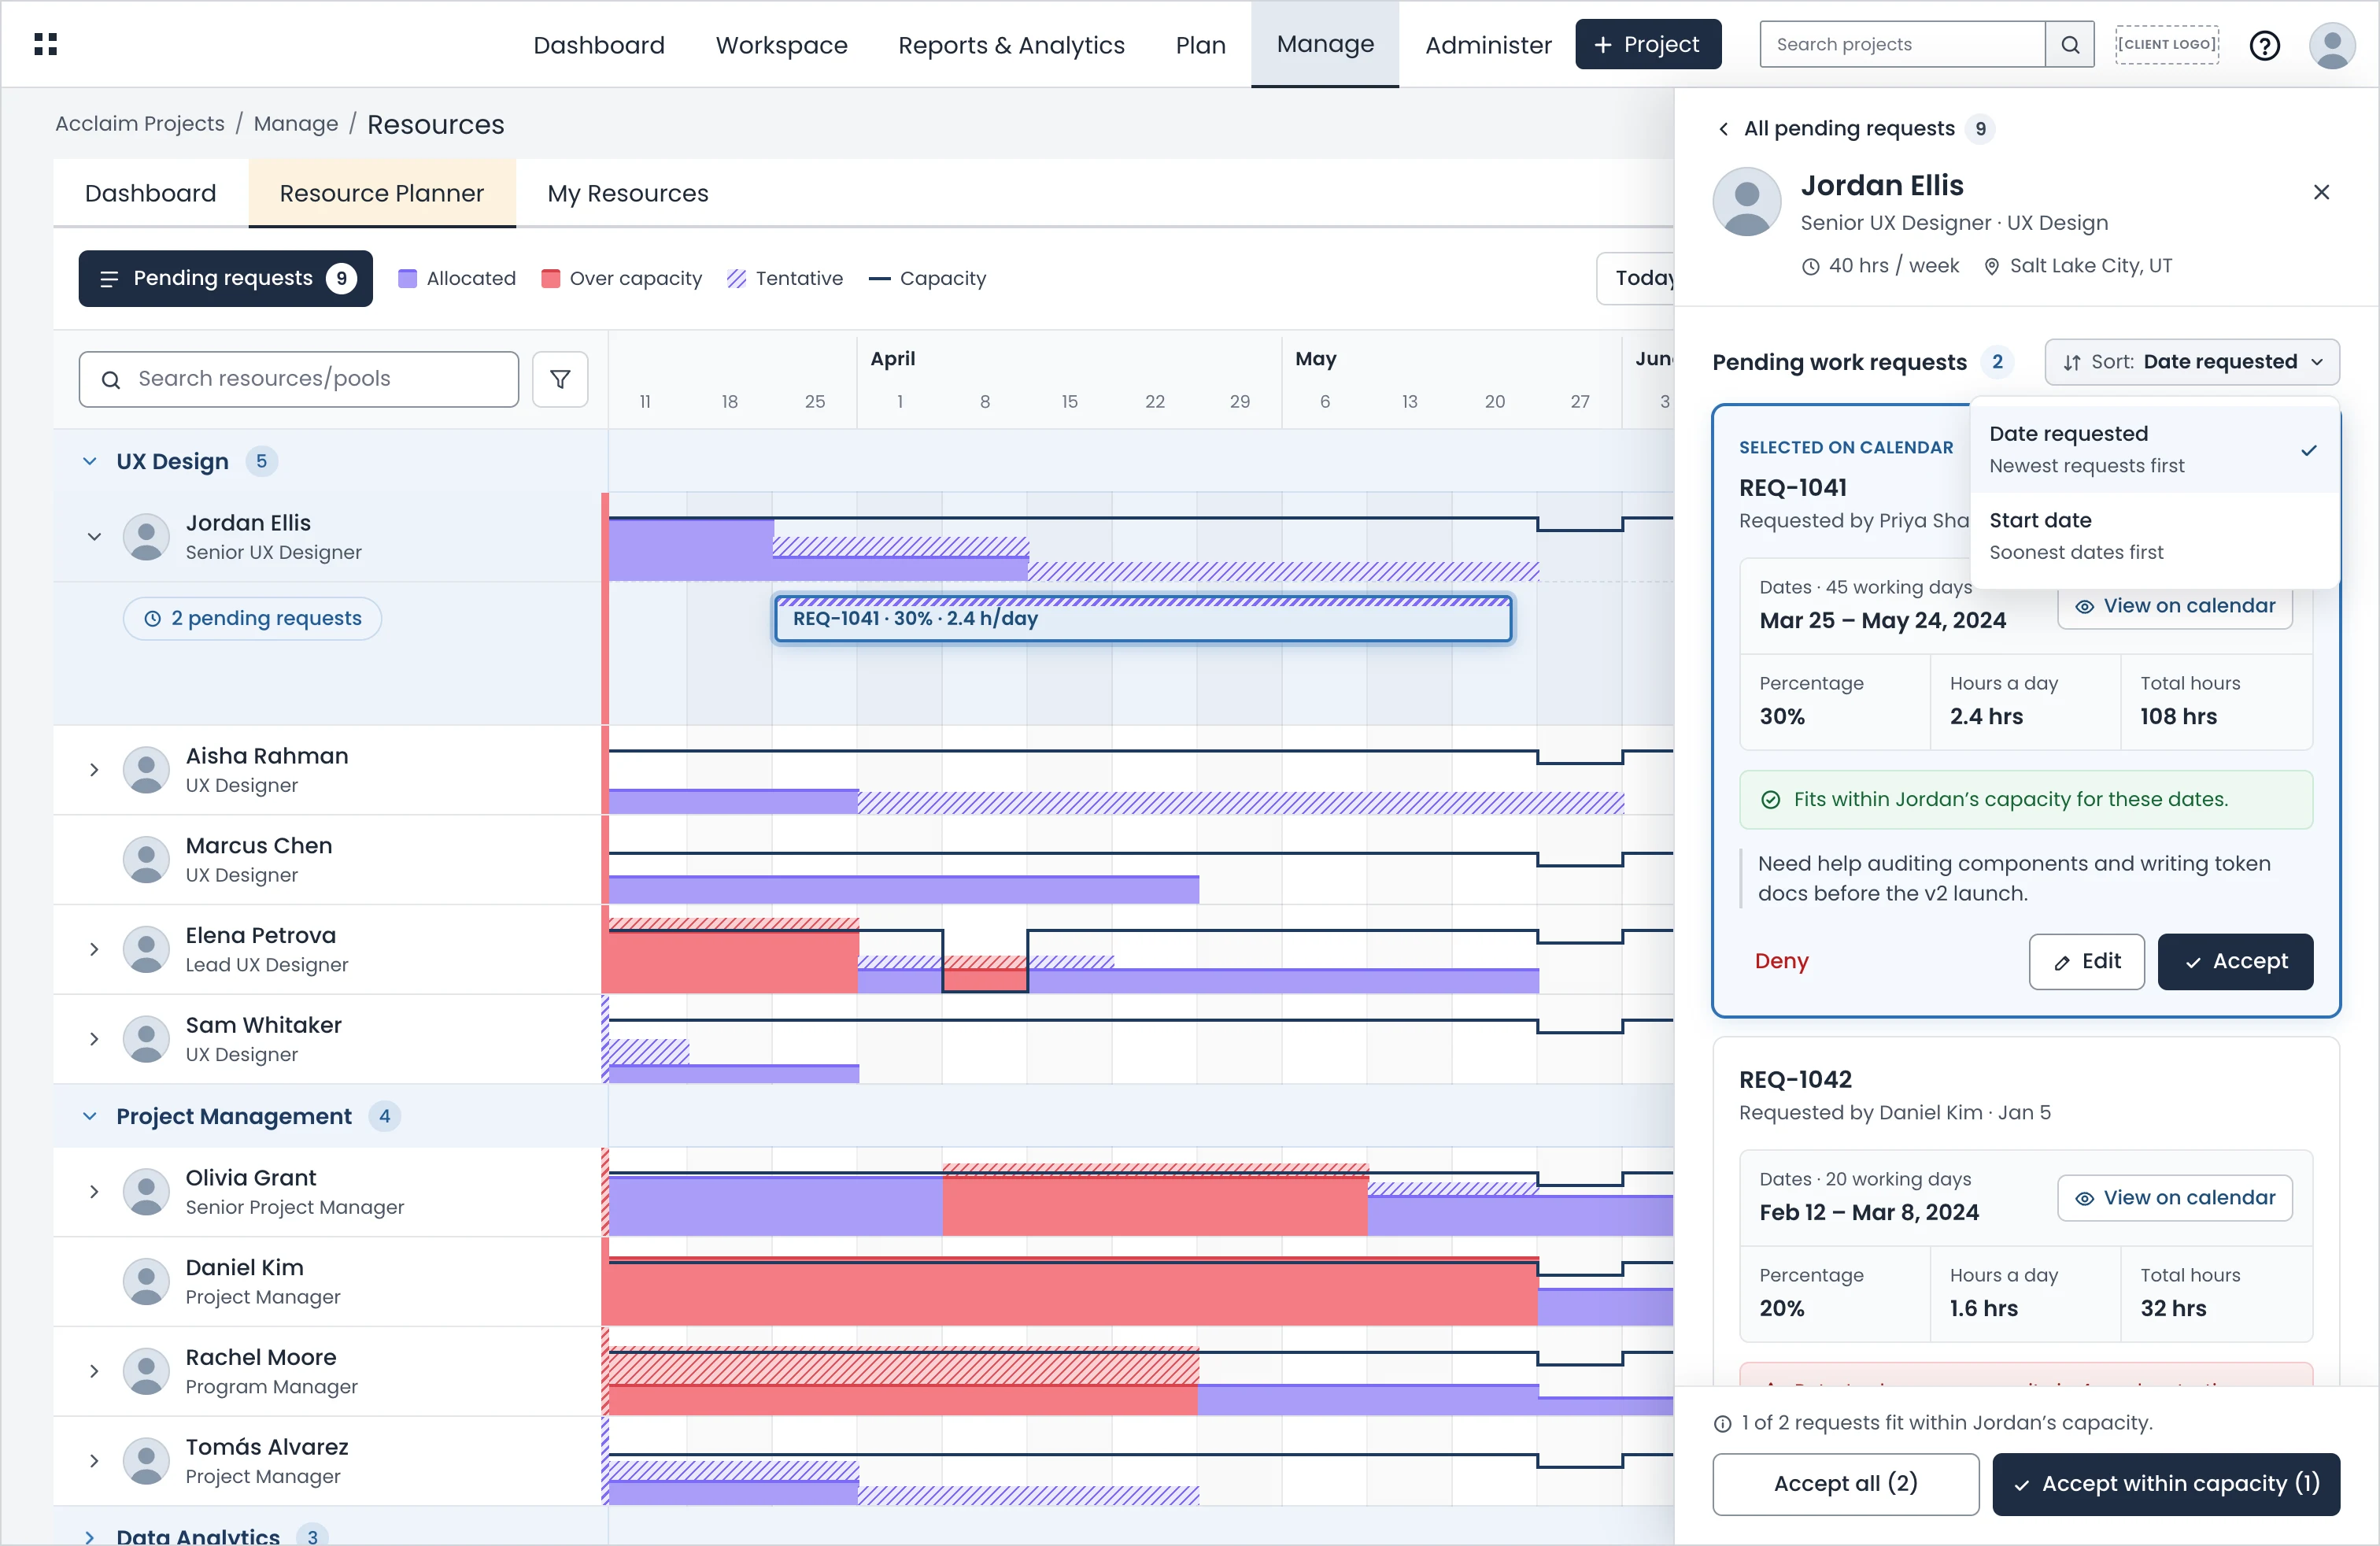Switch to My Resources tab
The height and width of the screenshot is (1546, 2380).
pos(628,193)
